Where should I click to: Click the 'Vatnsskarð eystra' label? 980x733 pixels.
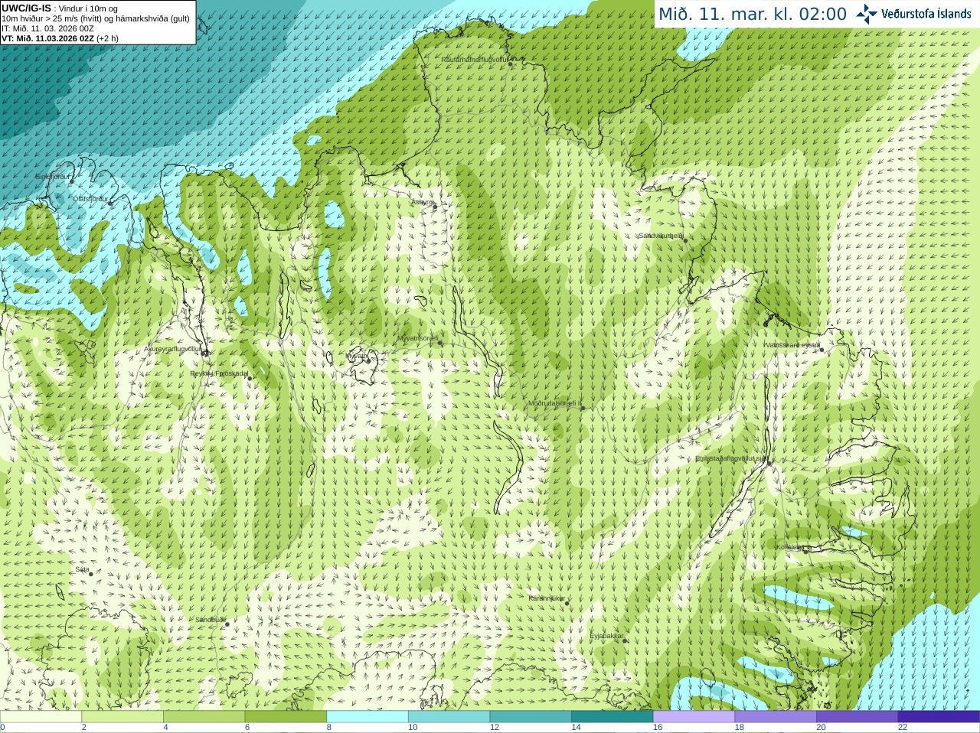pos(792,345)
